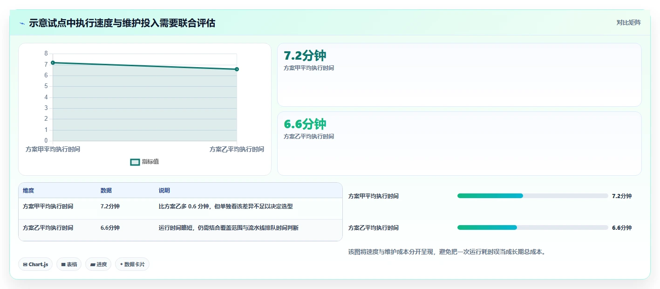Click the 6.6分钟 data card value
The image size is (660, 289).
[305, 124]
